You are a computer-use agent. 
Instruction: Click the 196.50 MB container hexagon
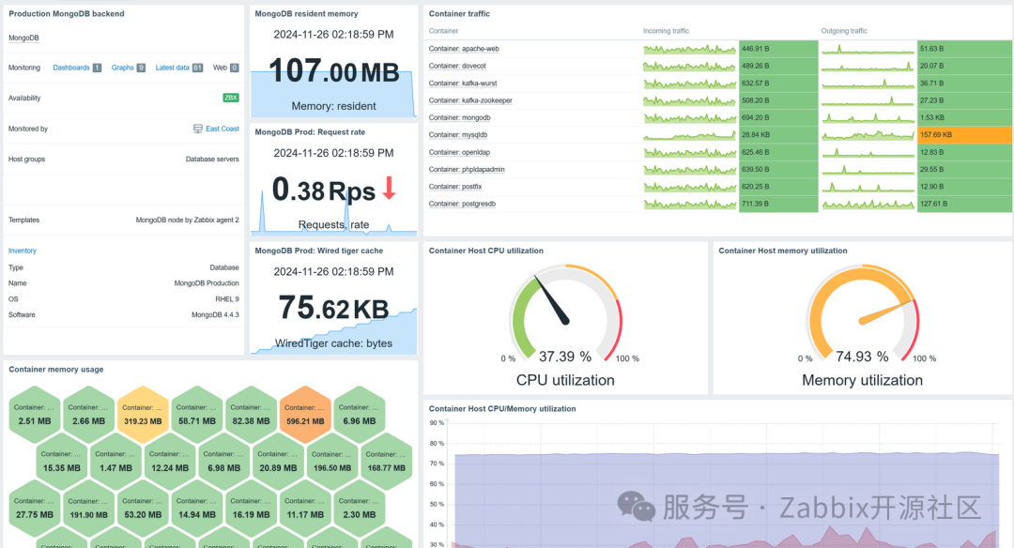(x=332, y=462)
